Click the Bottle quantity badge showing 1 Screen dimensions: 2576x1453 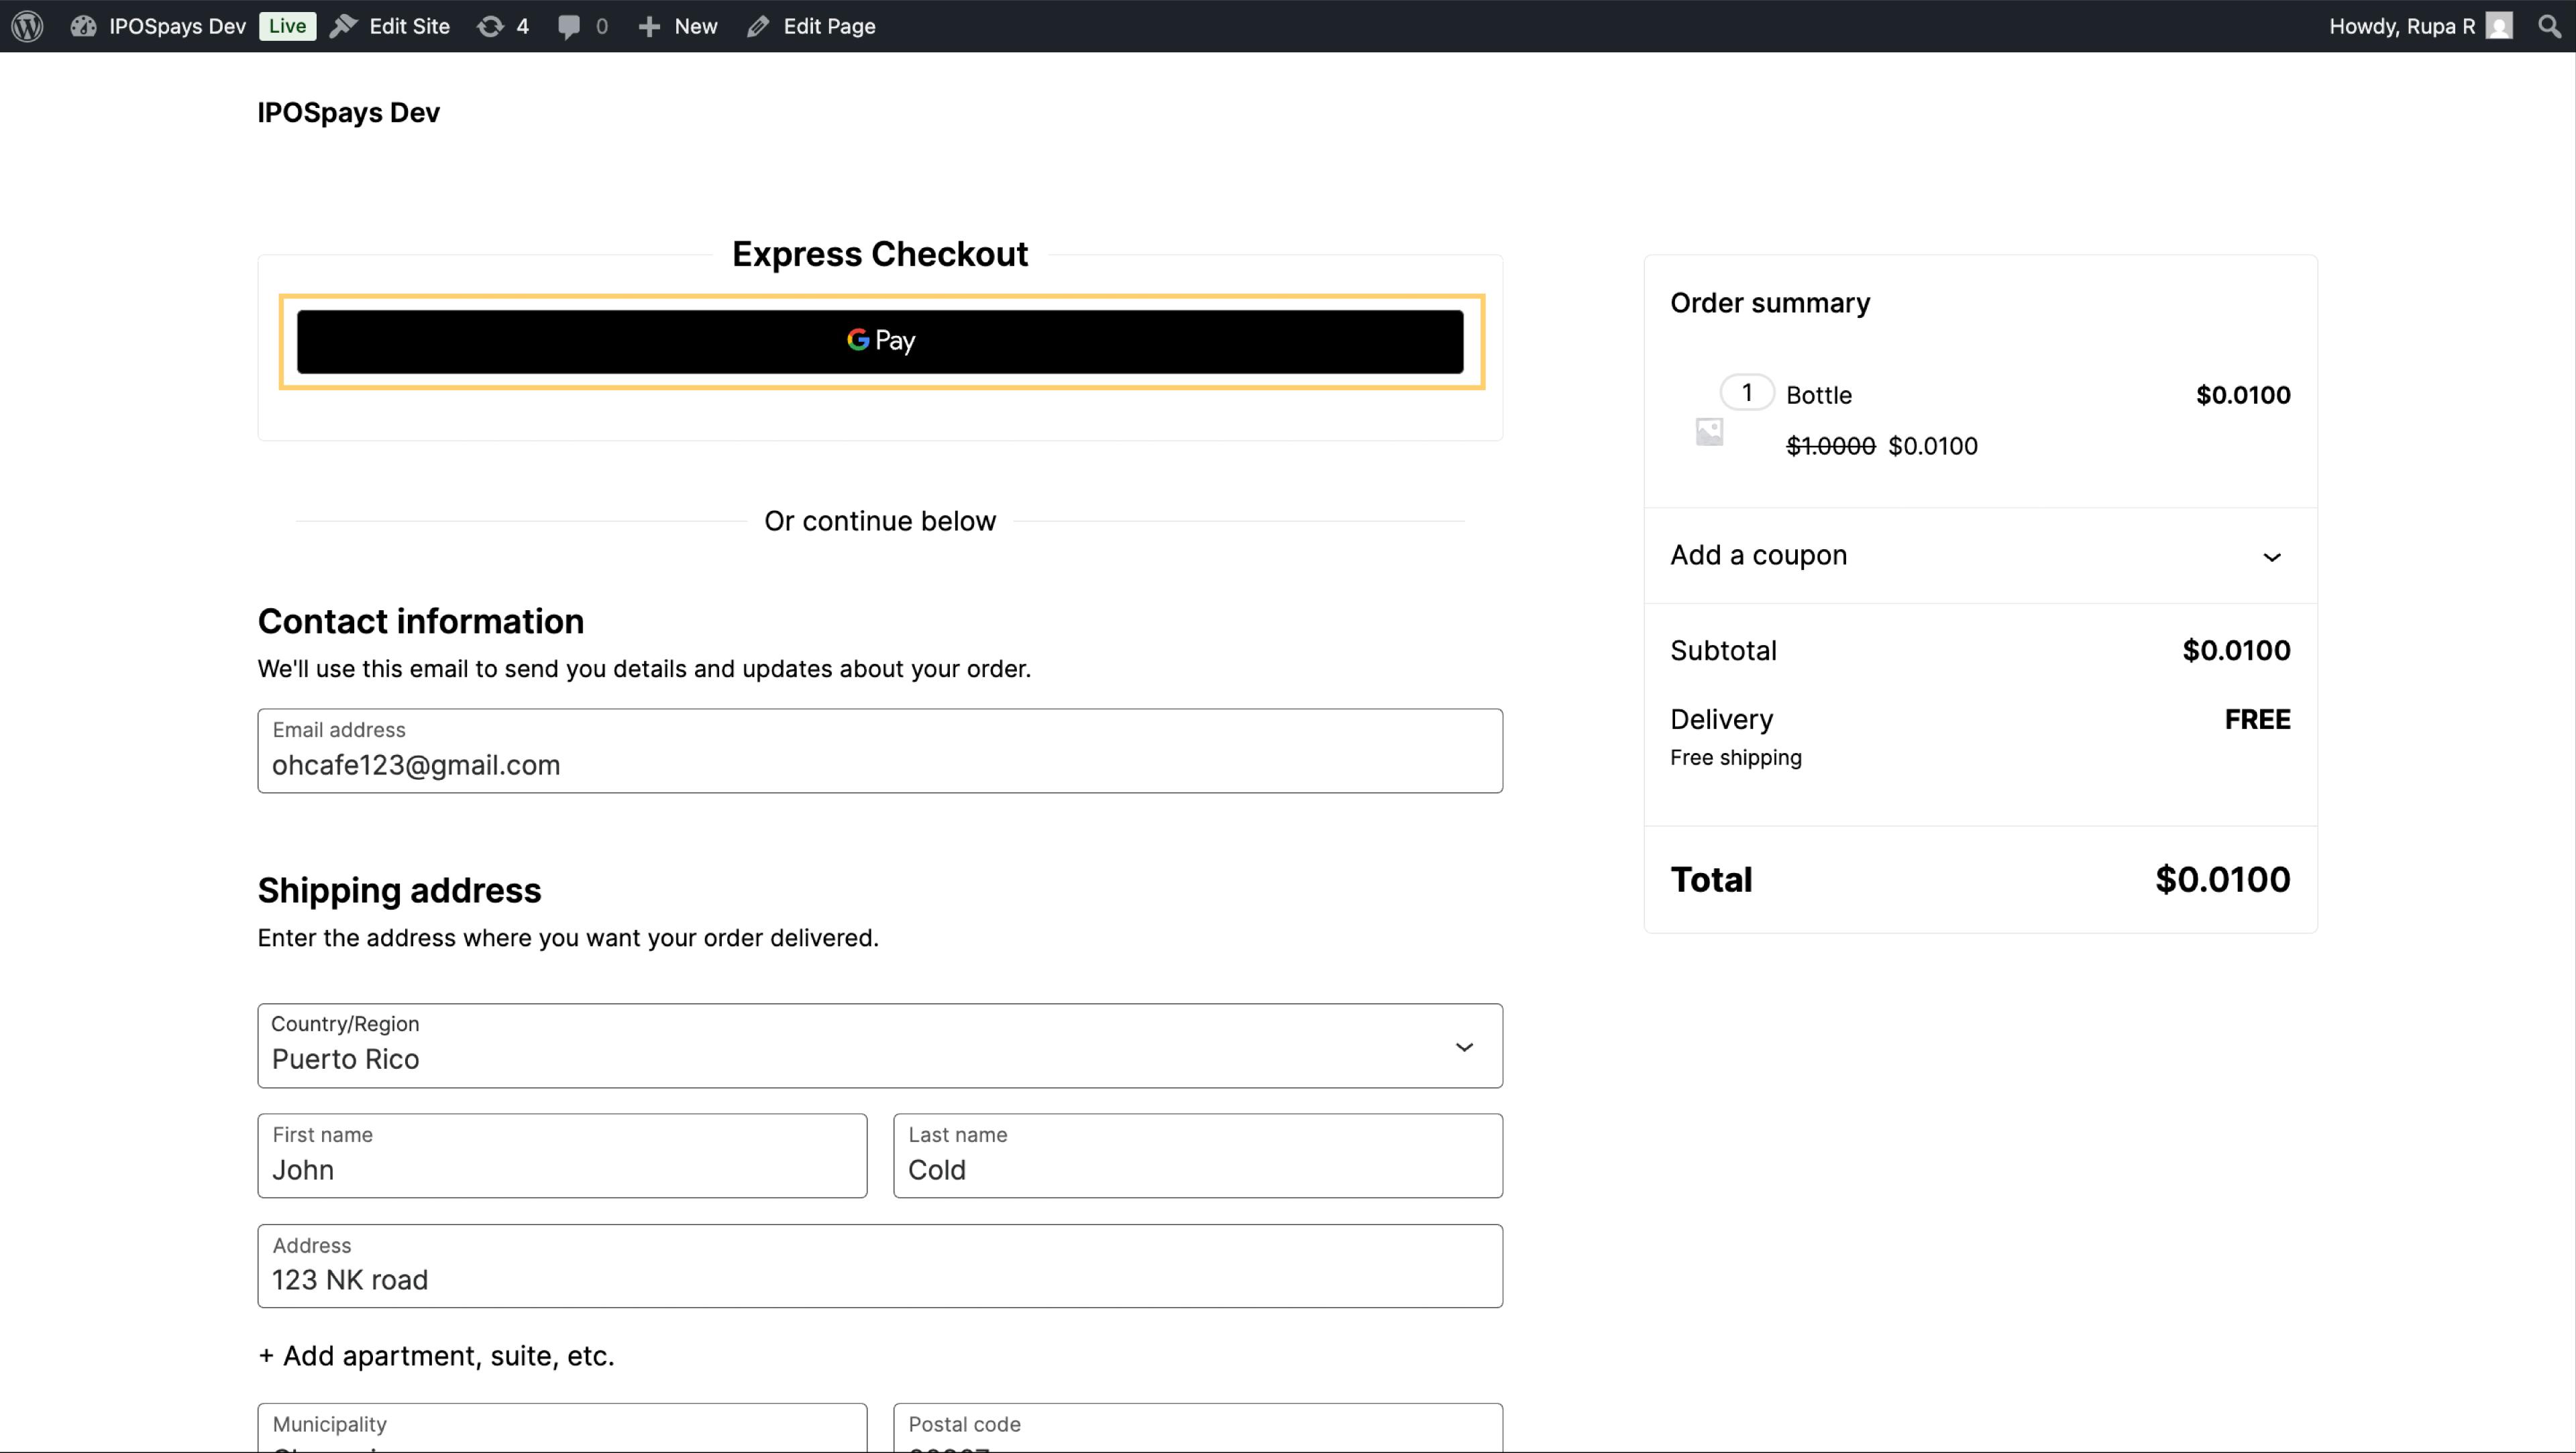click(x=1746, y=393)
